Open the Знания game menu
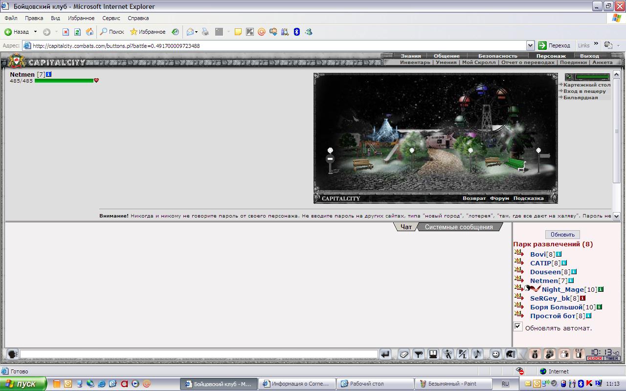 click(411, 56)
